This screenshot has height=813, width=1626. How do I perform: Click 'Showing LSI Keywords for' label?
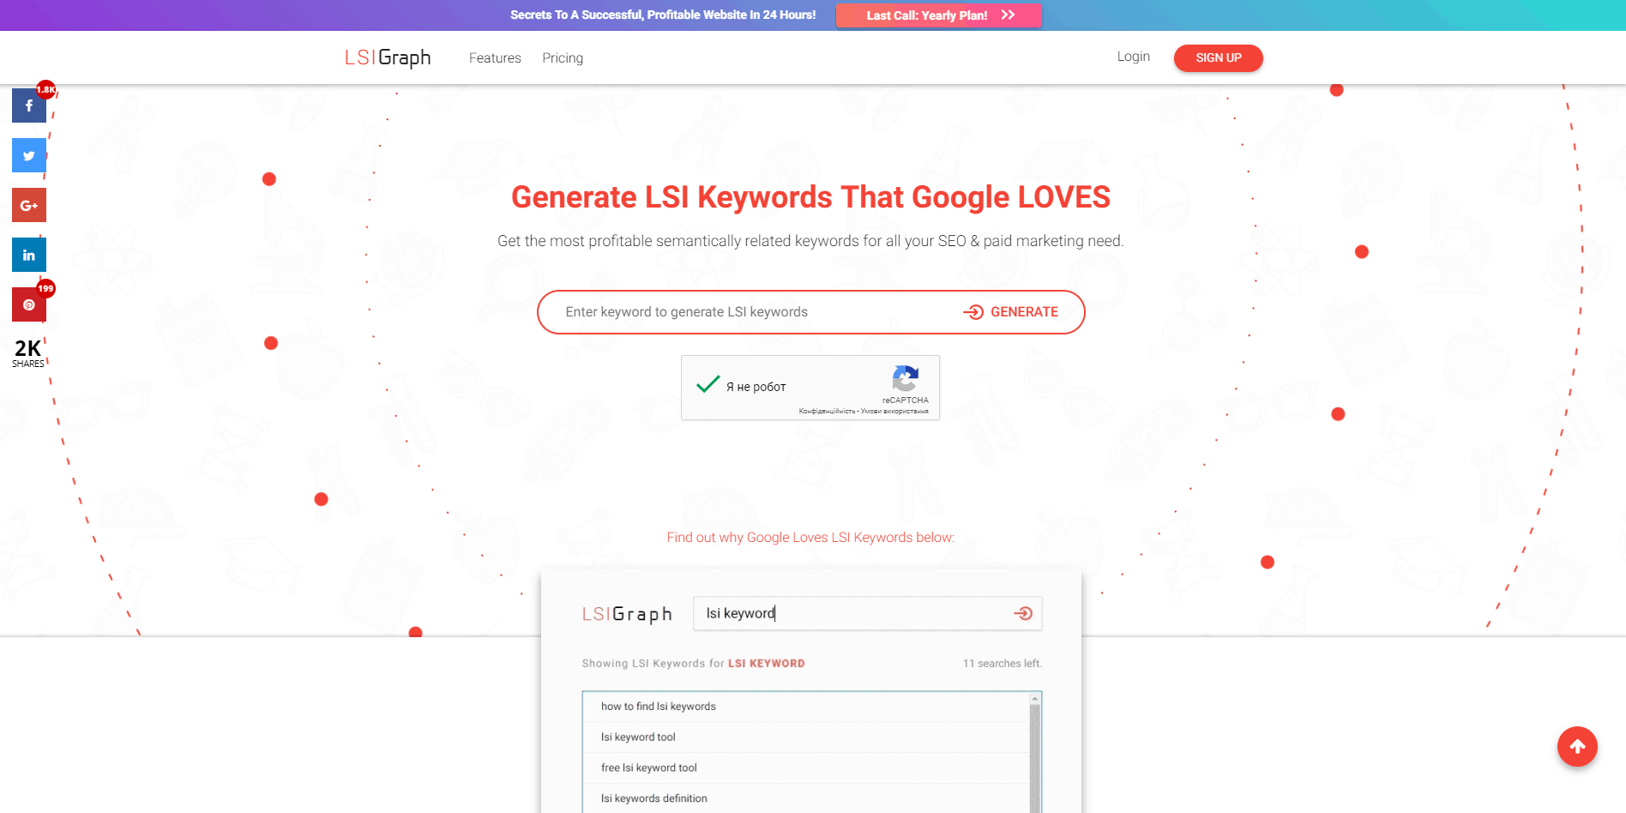pyautogui.click(x=653, y=664)
